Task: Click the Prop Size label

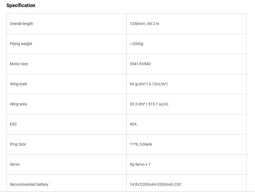Action: pos(18,144)
